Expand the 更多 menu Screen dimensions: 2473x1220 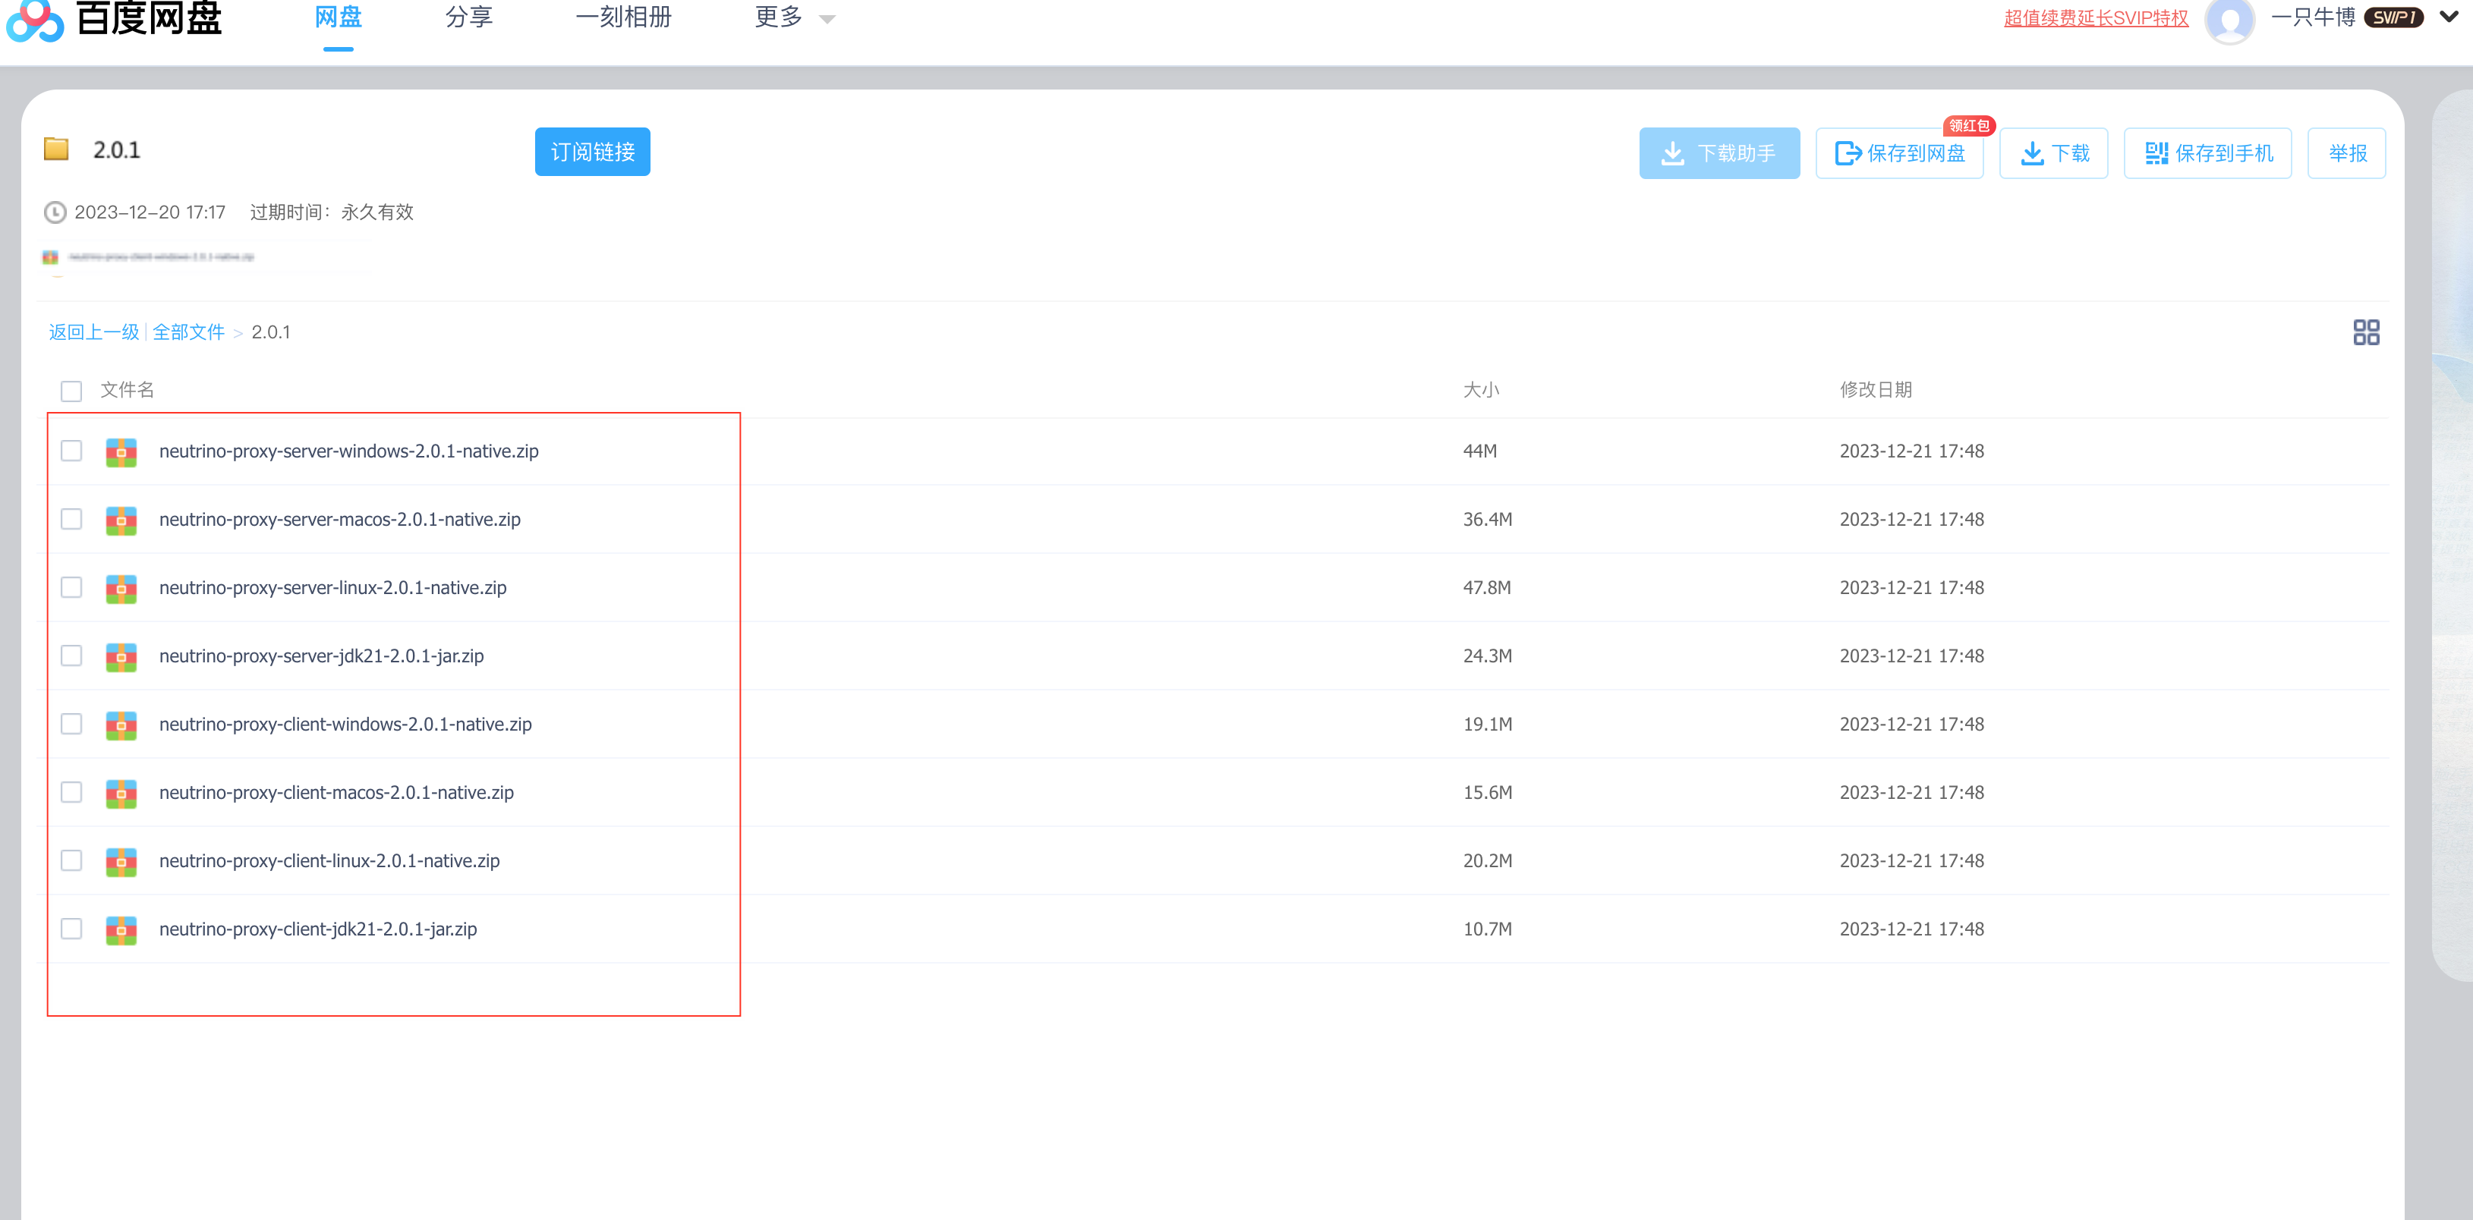coord(794,17)
